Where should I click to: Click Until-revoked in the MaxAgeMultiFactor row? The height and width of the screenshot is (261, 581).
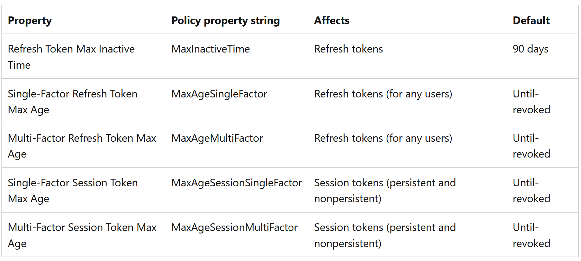[531, 146]
